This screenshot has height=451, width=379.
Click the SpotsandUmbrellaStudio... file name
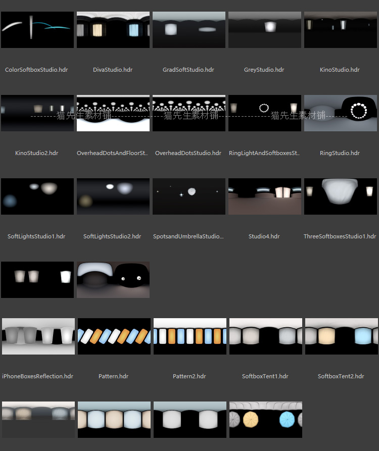188,236
